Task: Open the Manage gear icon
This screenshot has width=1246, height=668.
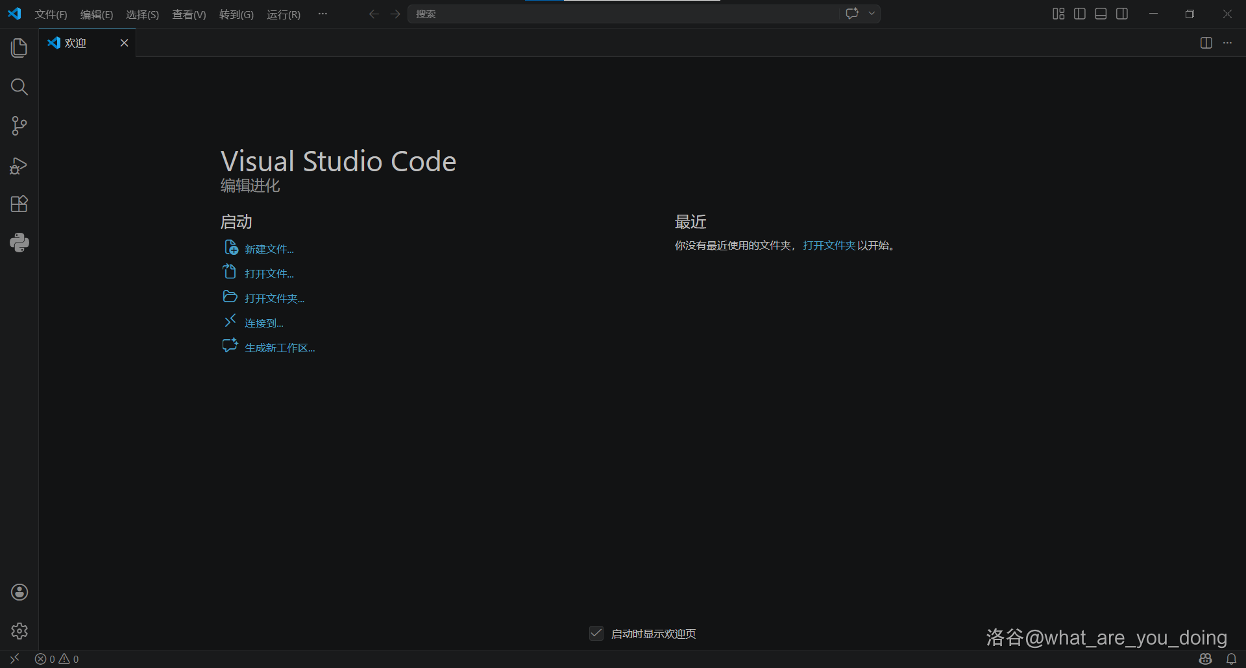Action: (19, 631)
